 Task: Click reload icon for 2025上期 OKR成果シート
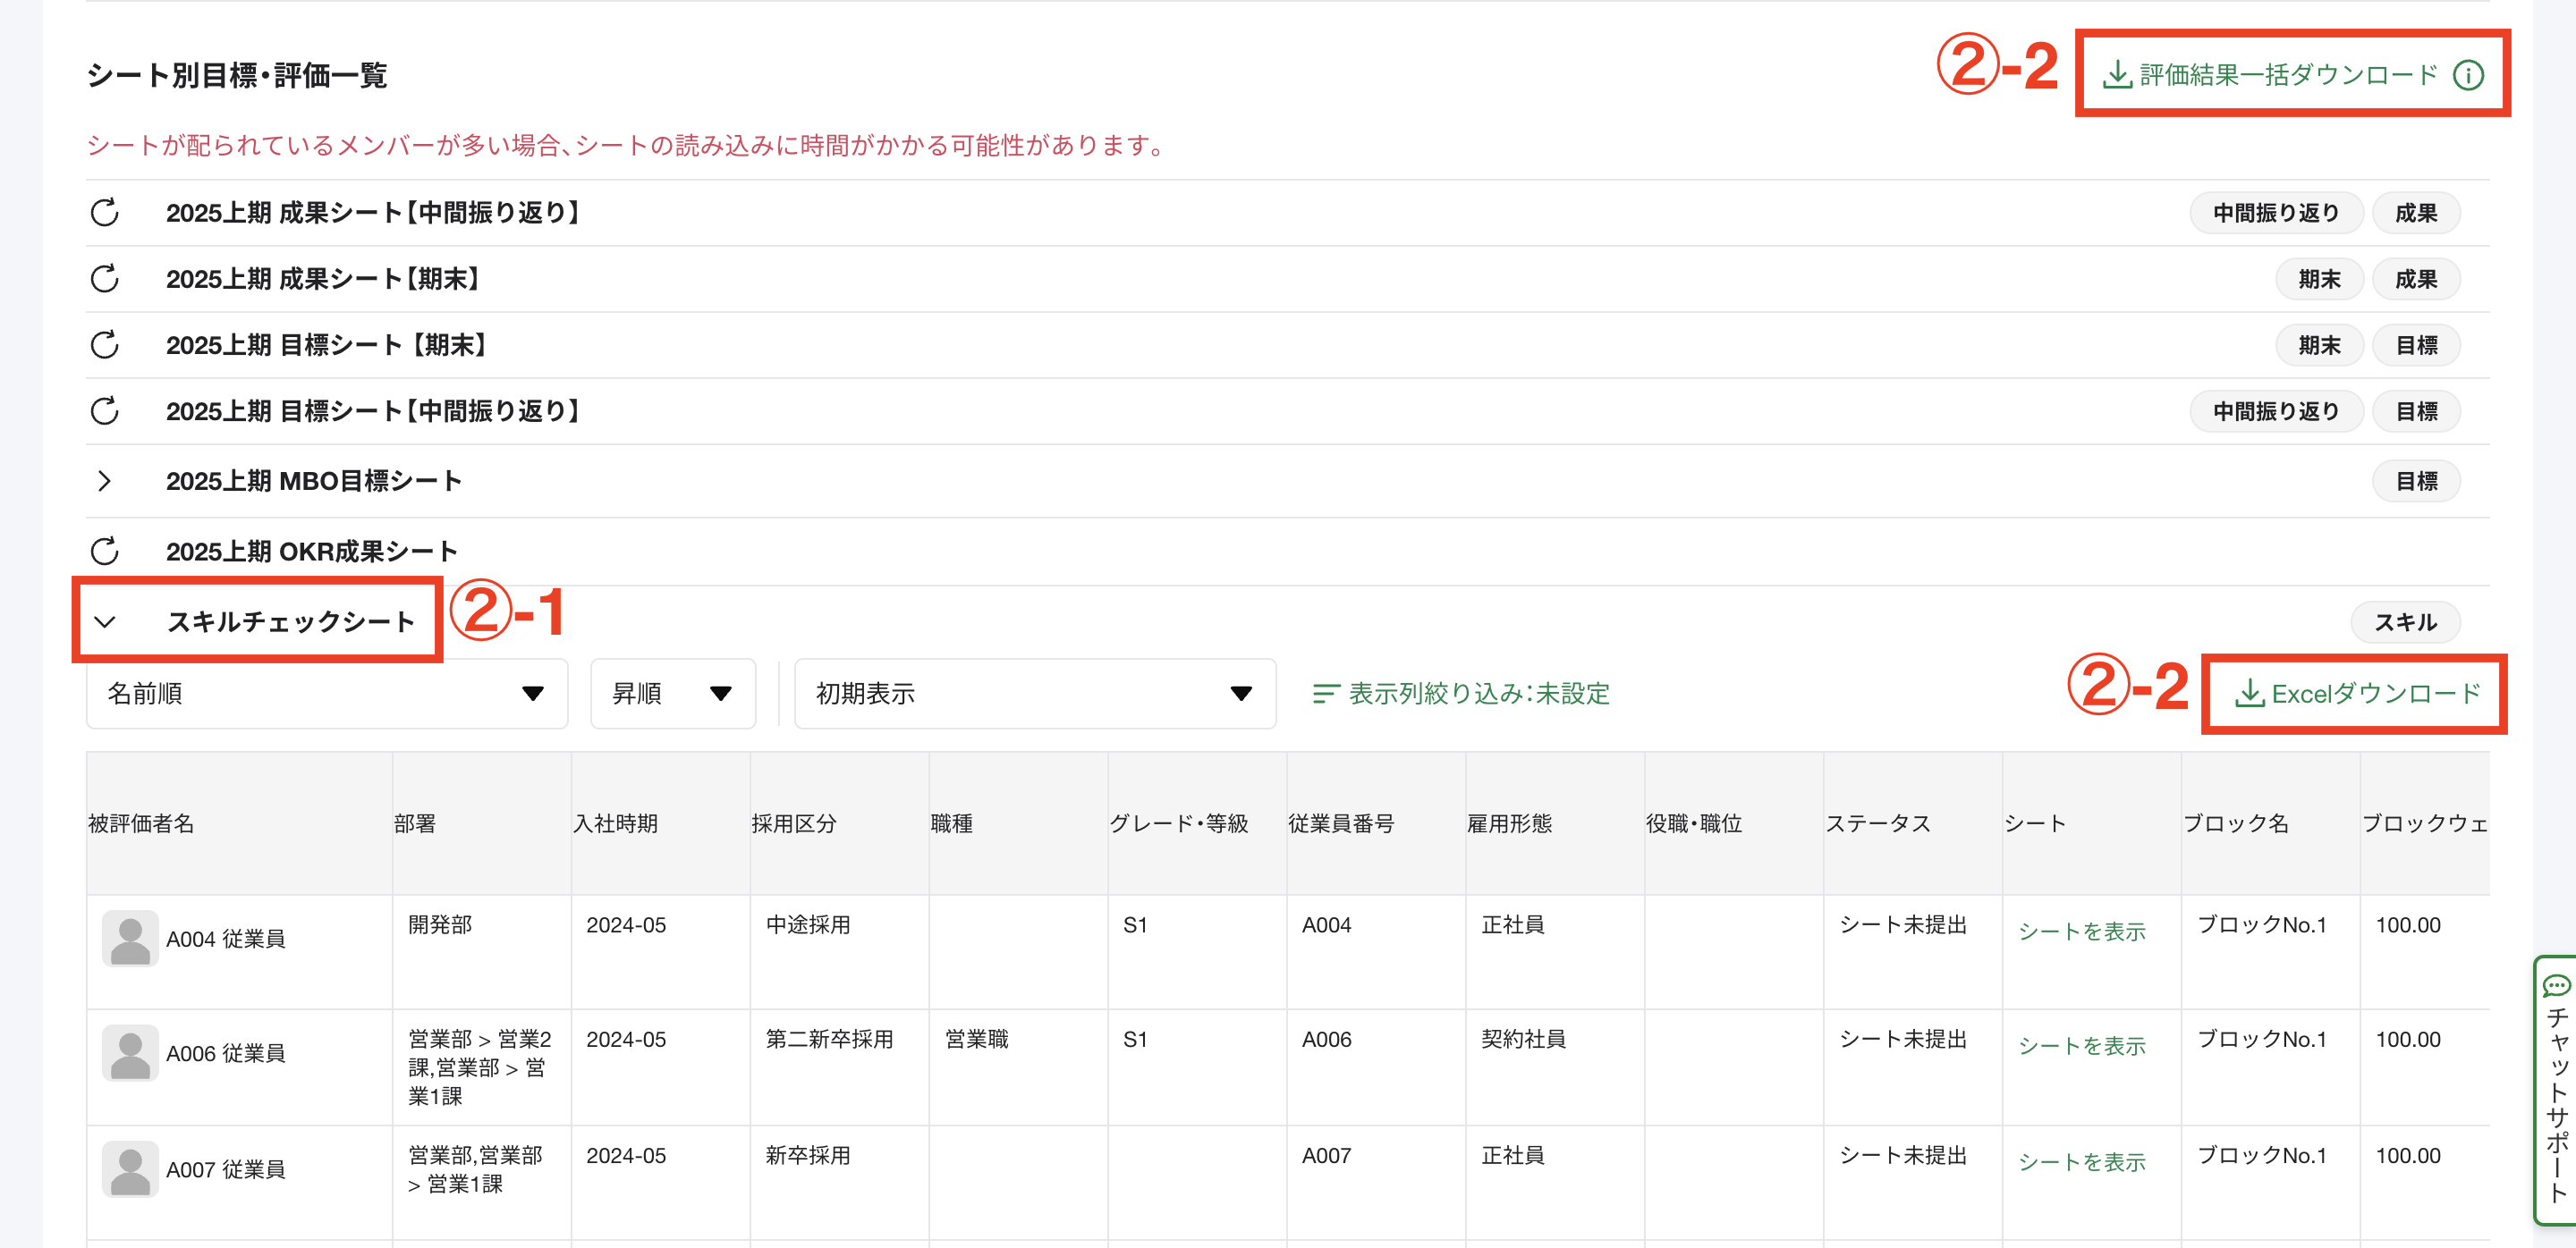105,551
